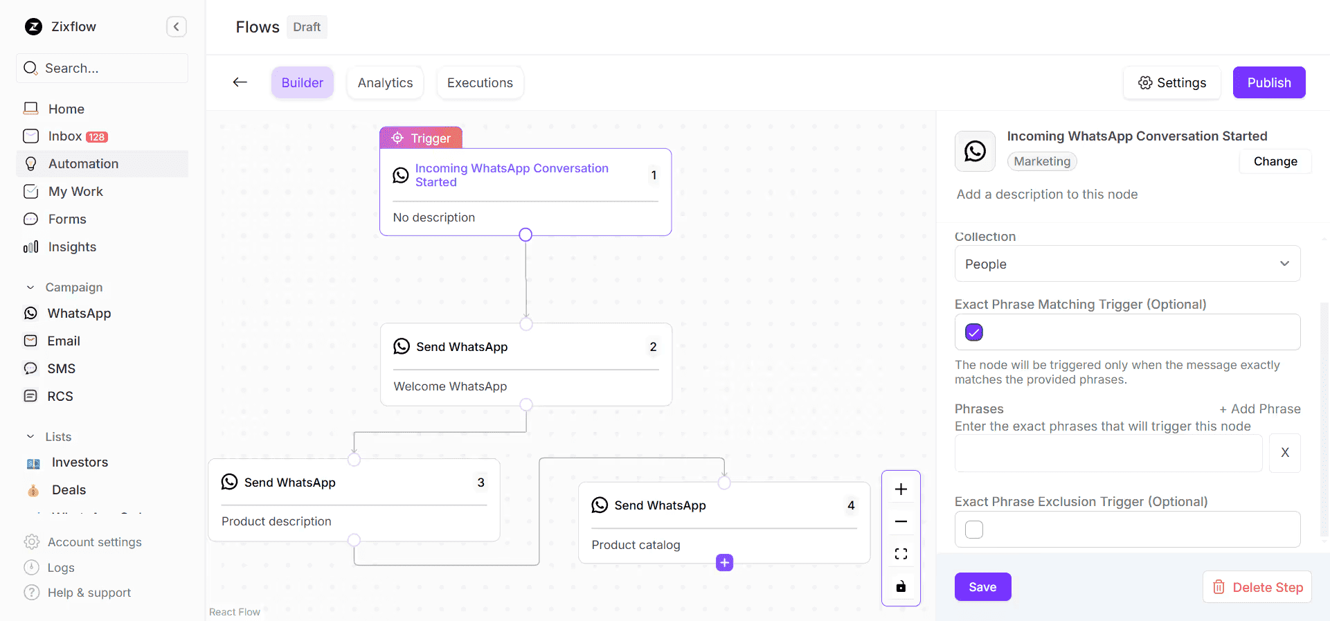
Task: Select the Welcome WhatsApp node on canvas
Action: 525,365
